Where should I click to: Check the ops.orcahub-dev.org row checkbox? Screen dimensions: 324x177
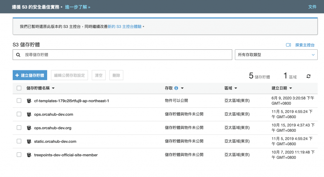(19, 128)
